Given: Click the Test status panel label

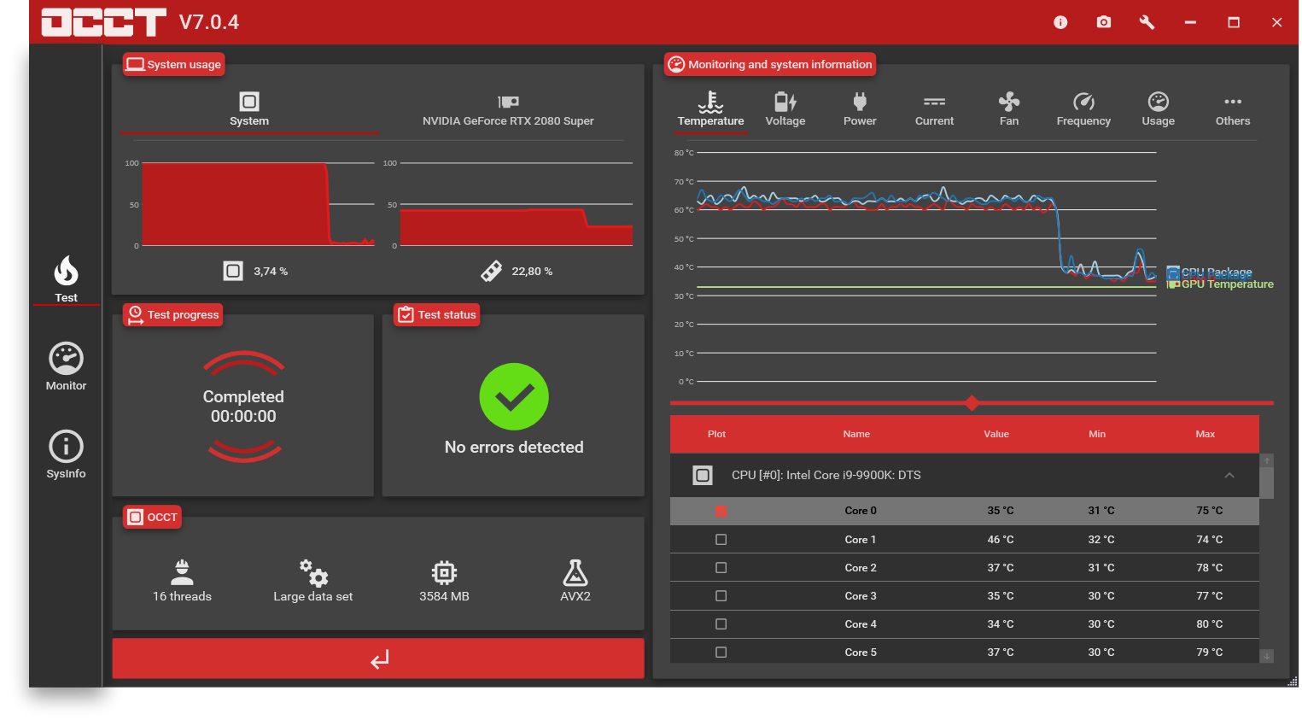Looking at the screenshot, I should coord(437,315).
